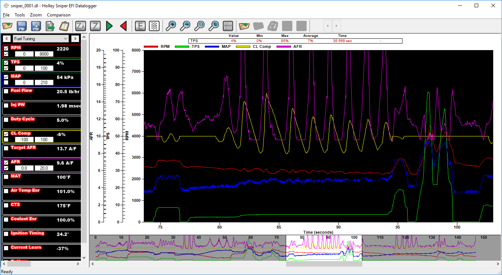The image size is (502, 275).
Task: Open the Comparison menu
Action: pos(59,15)
